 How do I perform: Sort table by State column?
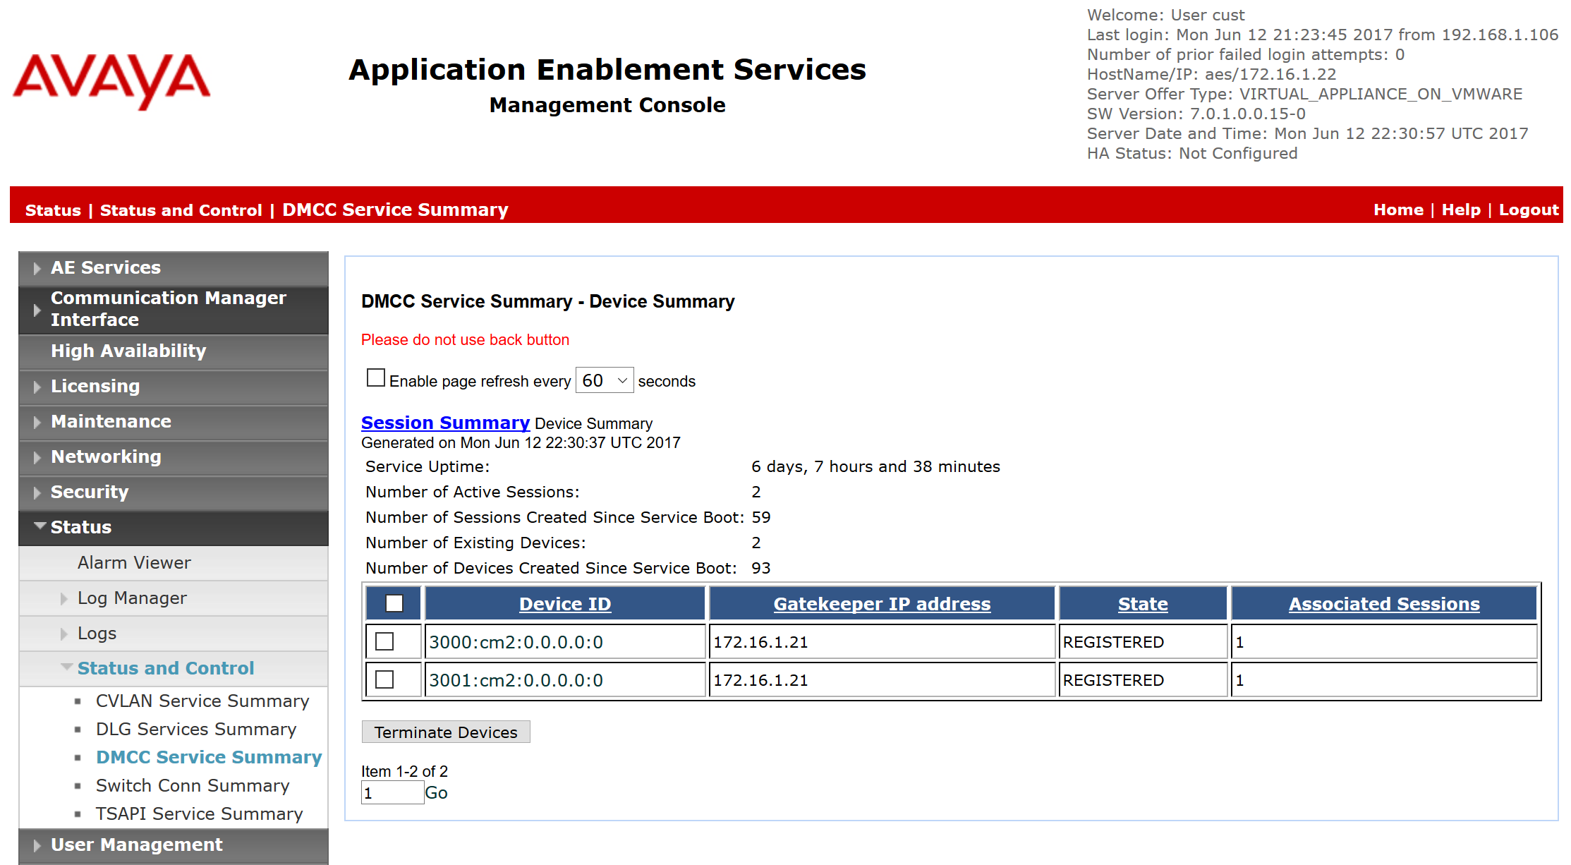click(1143, 604)
